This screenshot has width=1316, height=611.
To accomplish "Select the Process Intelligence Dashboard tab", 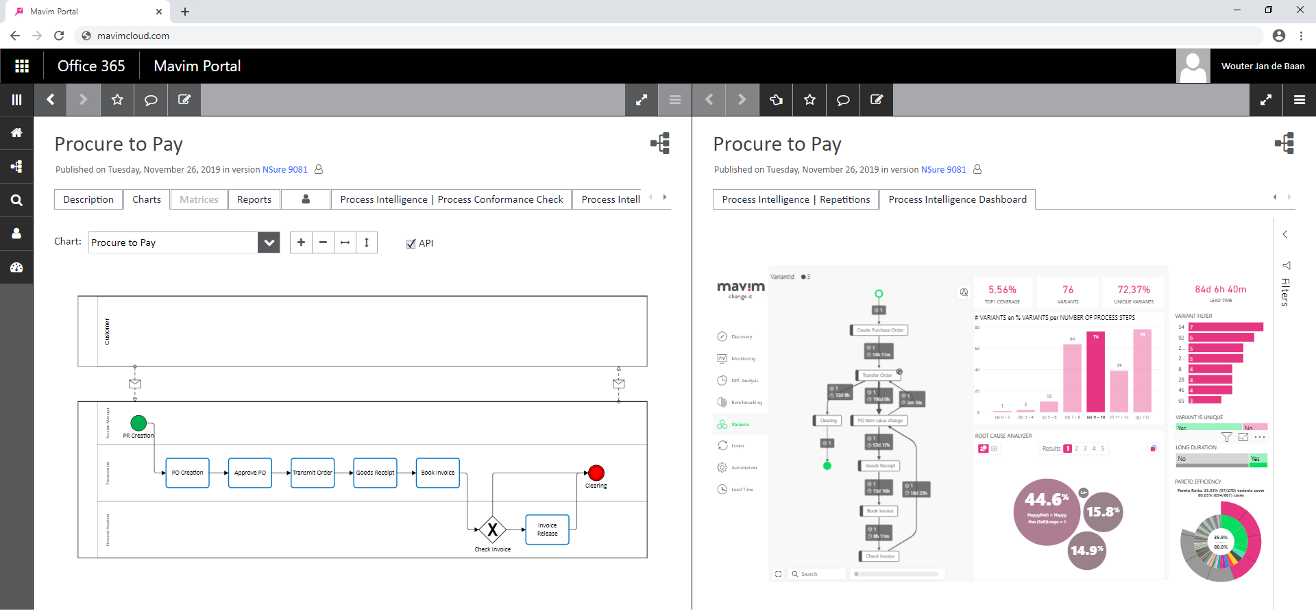I will click(x=958, y=199).
